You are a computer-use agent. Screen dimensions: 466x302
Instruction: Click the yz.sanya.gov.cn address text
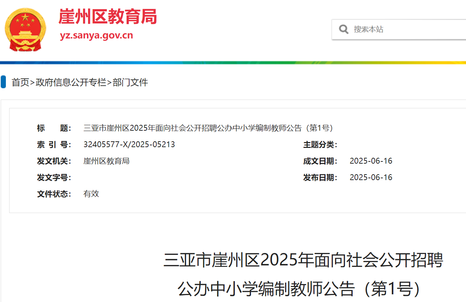click(97, 36)
